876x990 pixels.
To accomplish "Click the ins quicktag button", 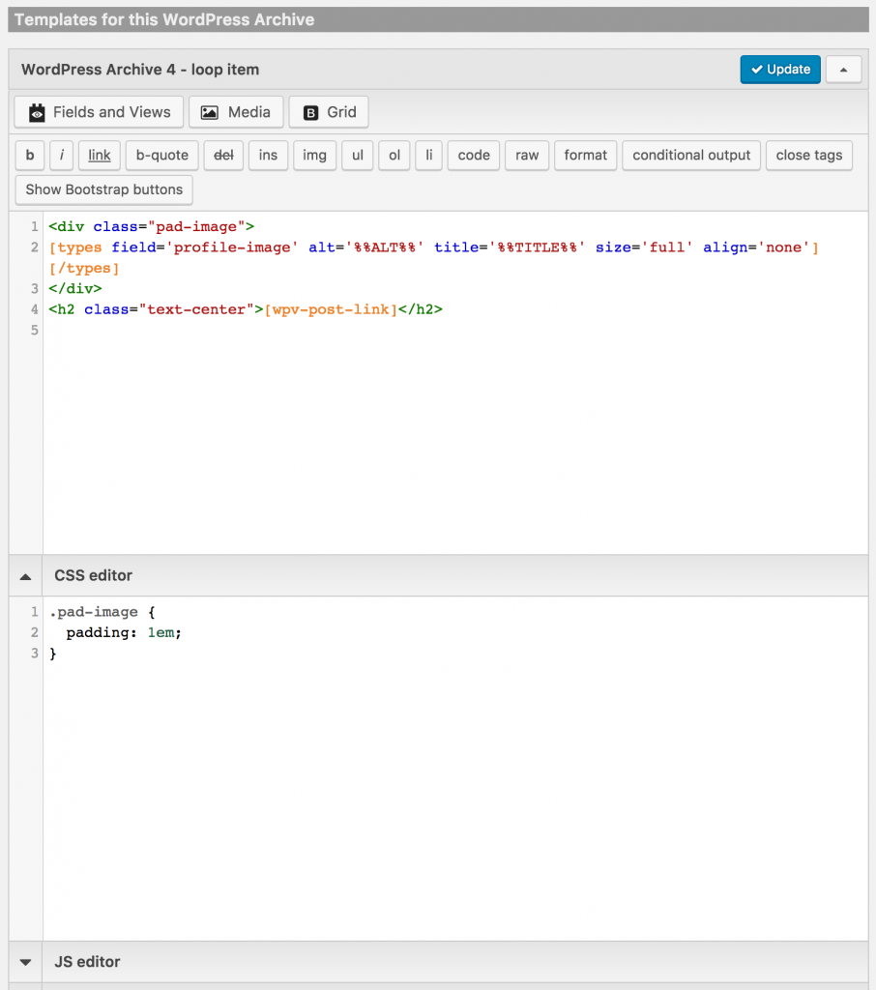I will [x=268, y=156].
